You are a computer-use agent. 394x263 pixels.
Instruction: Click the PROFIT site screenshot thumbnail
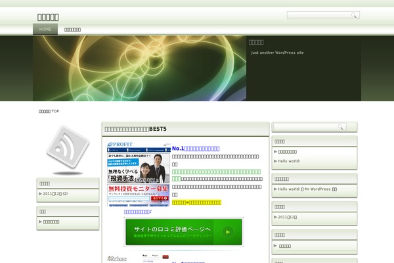(139, 174)
